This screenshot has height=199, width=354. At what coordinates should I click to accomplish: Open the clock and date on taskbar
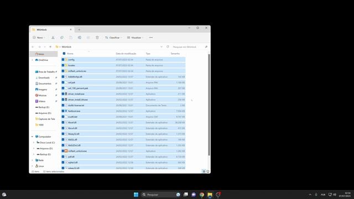point(345,195)
